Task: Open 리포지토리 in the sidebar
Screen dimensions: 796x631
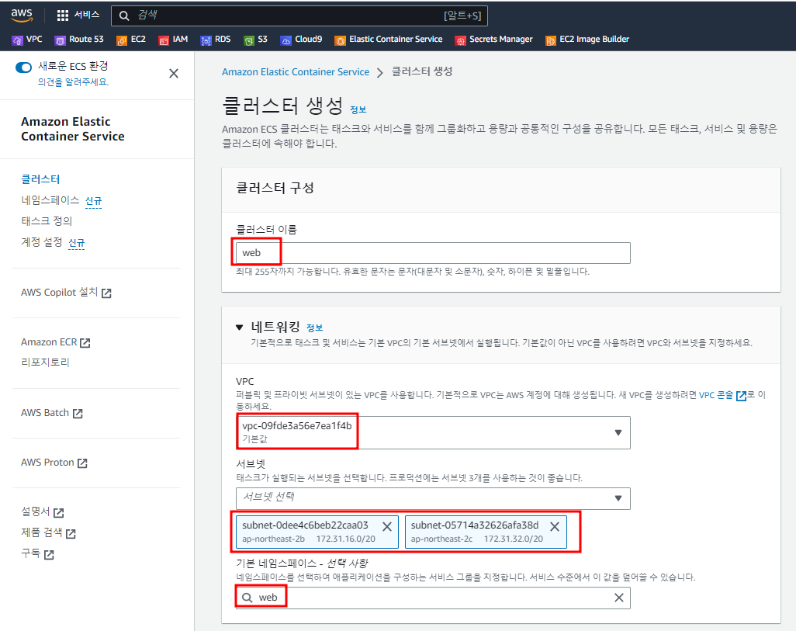Action: point(45,362)
